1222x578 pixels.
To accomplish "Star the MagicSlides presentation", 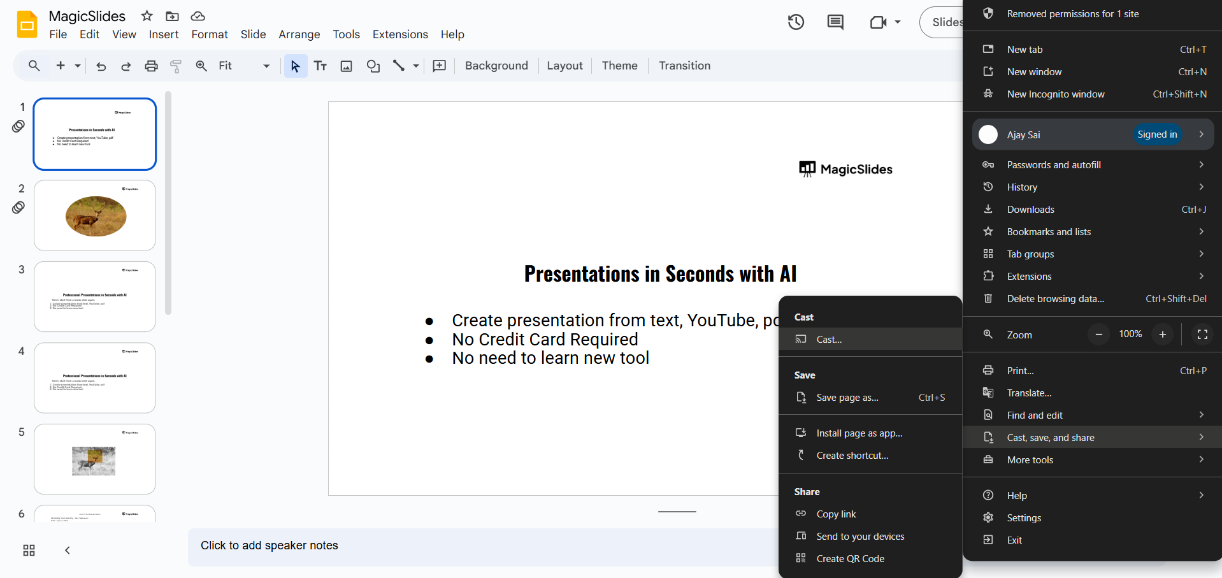I will pos(147,16).
